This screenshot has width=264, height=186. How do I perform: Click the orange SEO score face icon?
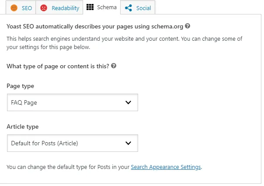click(14, 8)
